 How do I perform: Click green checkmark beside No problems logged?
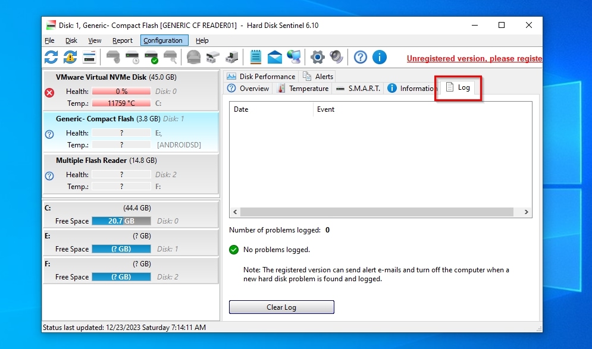(x=234, y=250)
